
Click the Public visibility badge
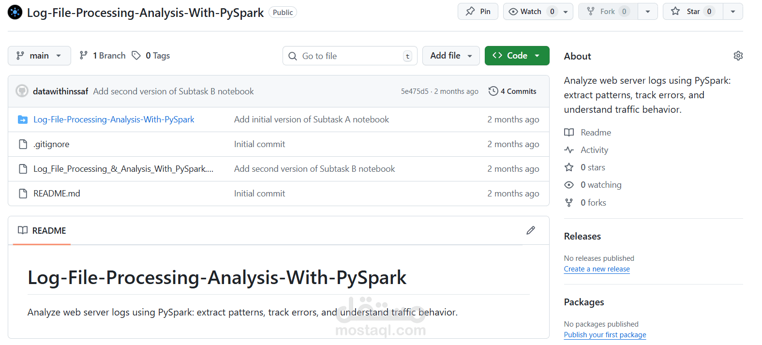coord(283,13)
